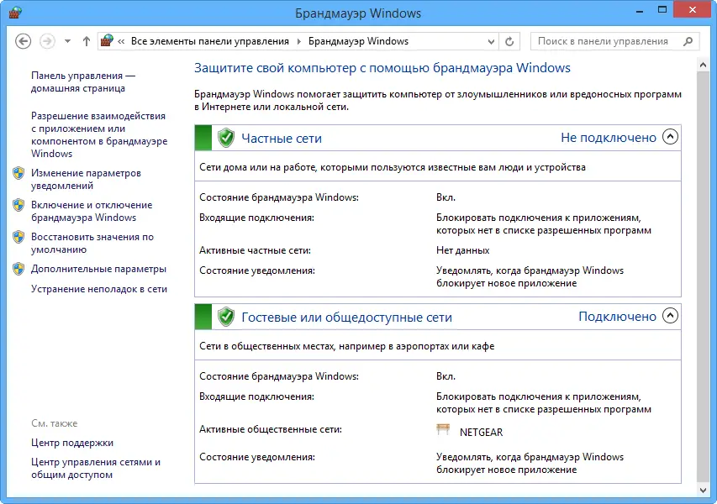
Task: Collapse the Частные сети section
Action: (670, 138)
